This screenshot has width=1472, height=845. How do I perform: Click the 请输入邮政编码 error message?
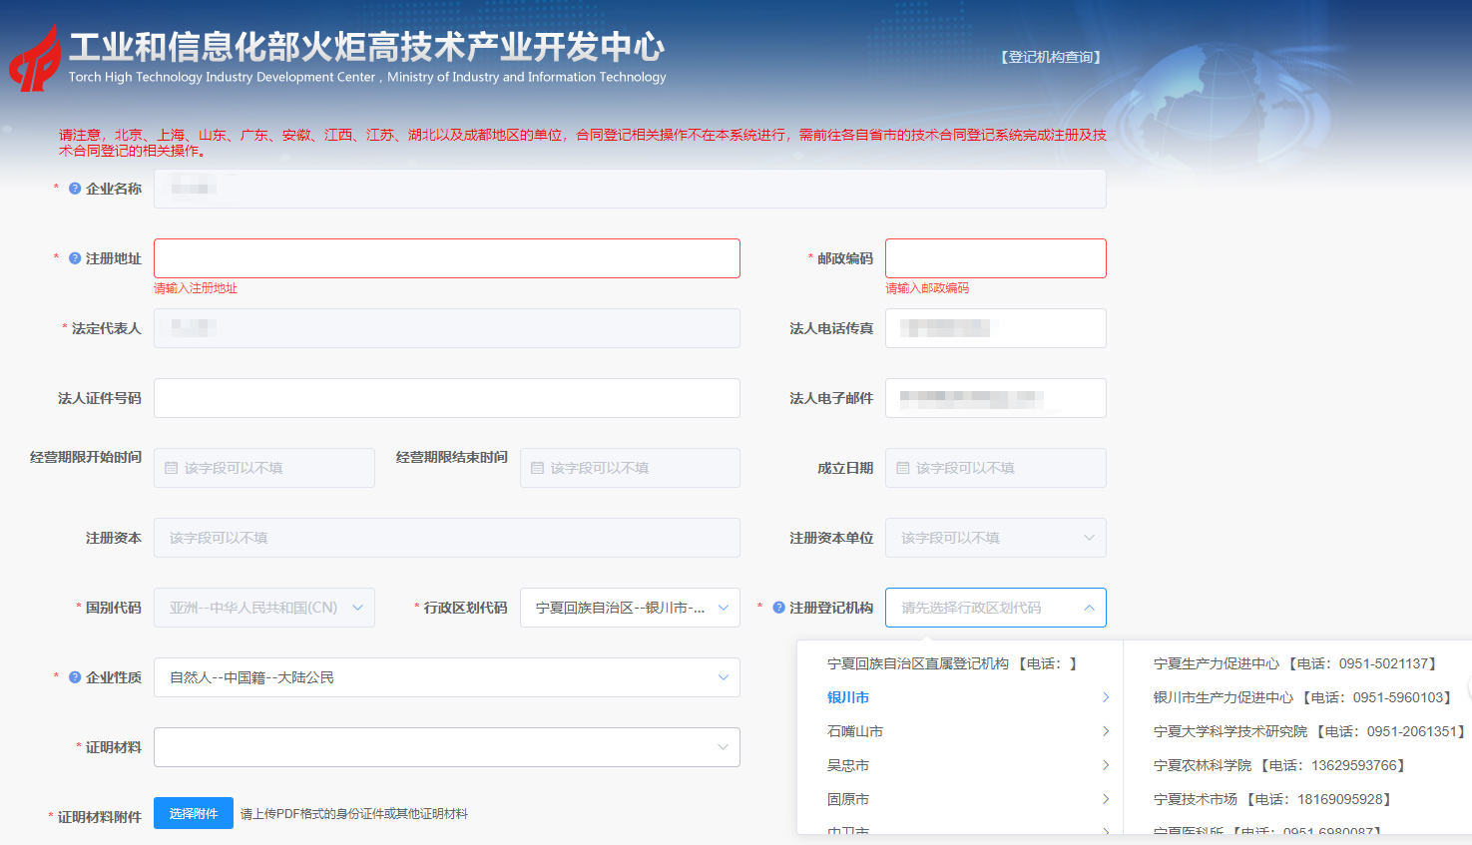927,288
